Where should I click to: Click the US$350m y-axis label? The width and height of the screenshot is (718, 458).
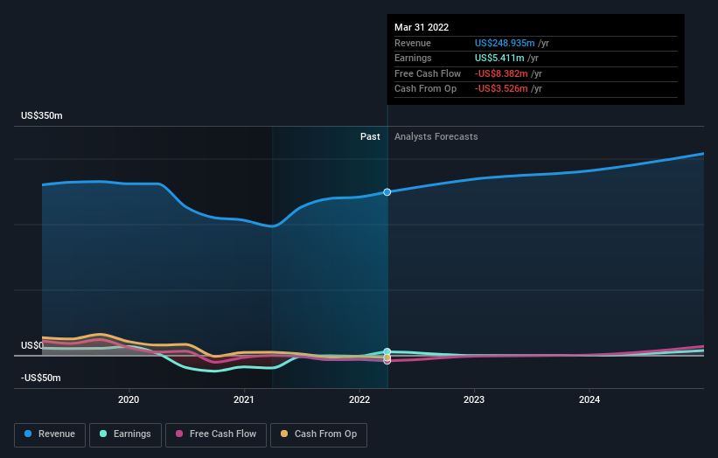click(x=42, y=115)
